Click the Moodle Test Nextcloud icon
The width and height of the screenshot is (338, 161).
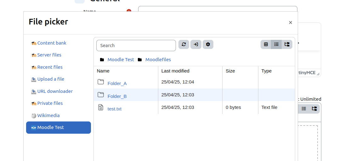[x=34, y=128]
